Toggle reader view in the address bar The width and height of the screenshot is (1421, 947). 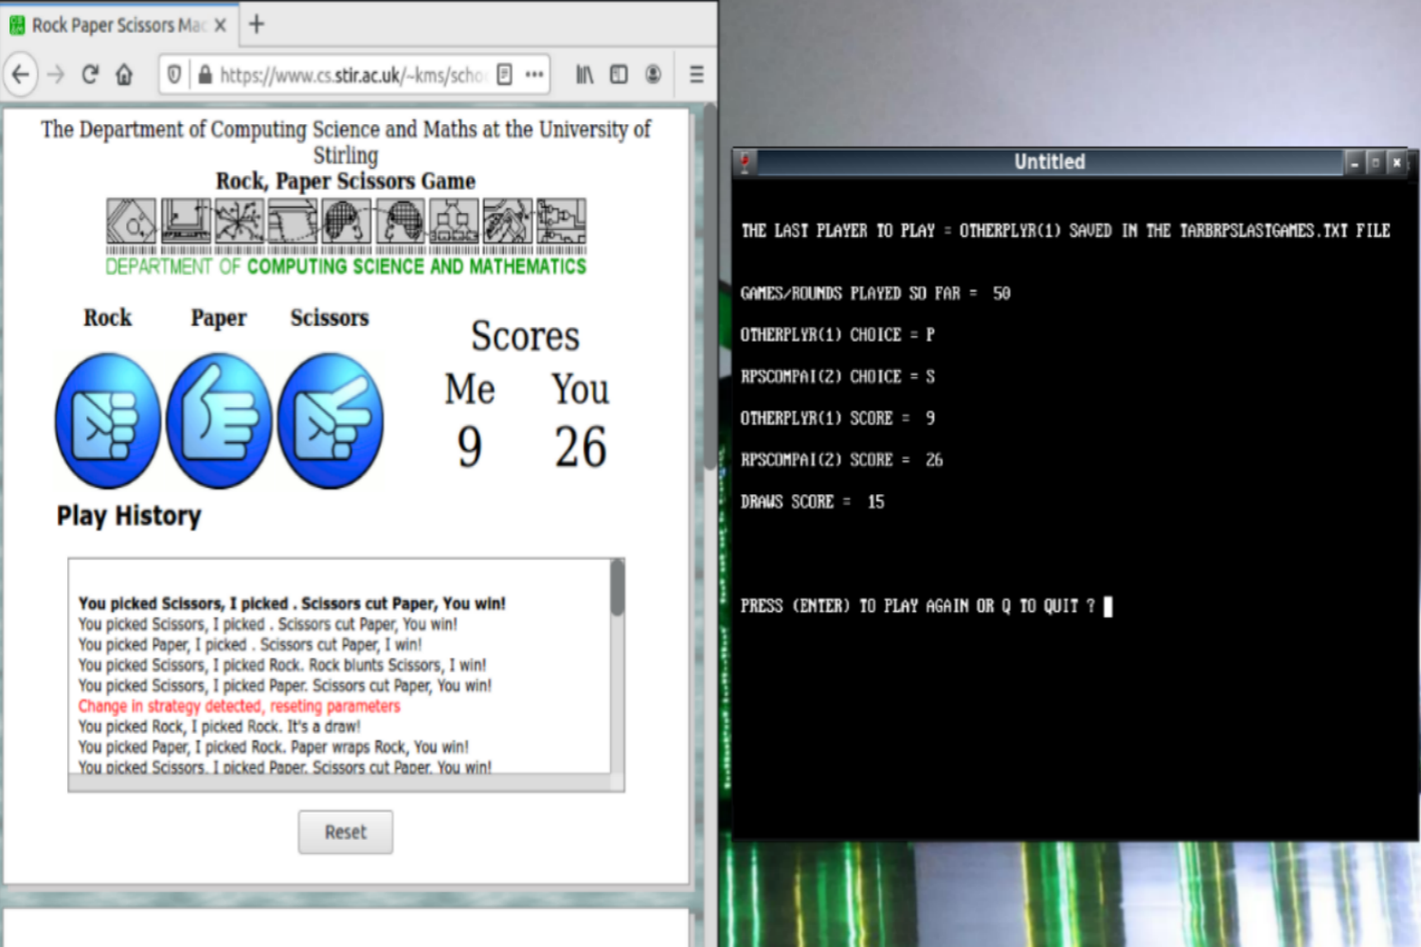point(505,74)
